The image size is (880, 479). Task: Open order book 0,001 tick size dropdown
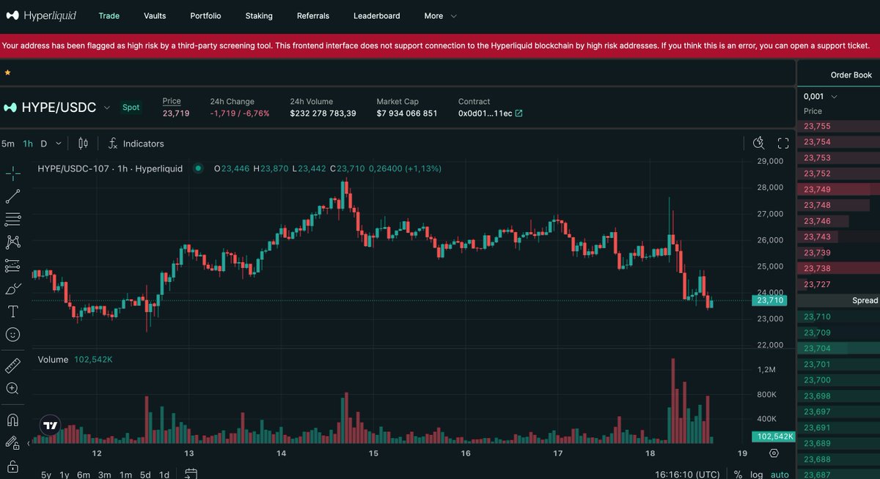[821, 96]
